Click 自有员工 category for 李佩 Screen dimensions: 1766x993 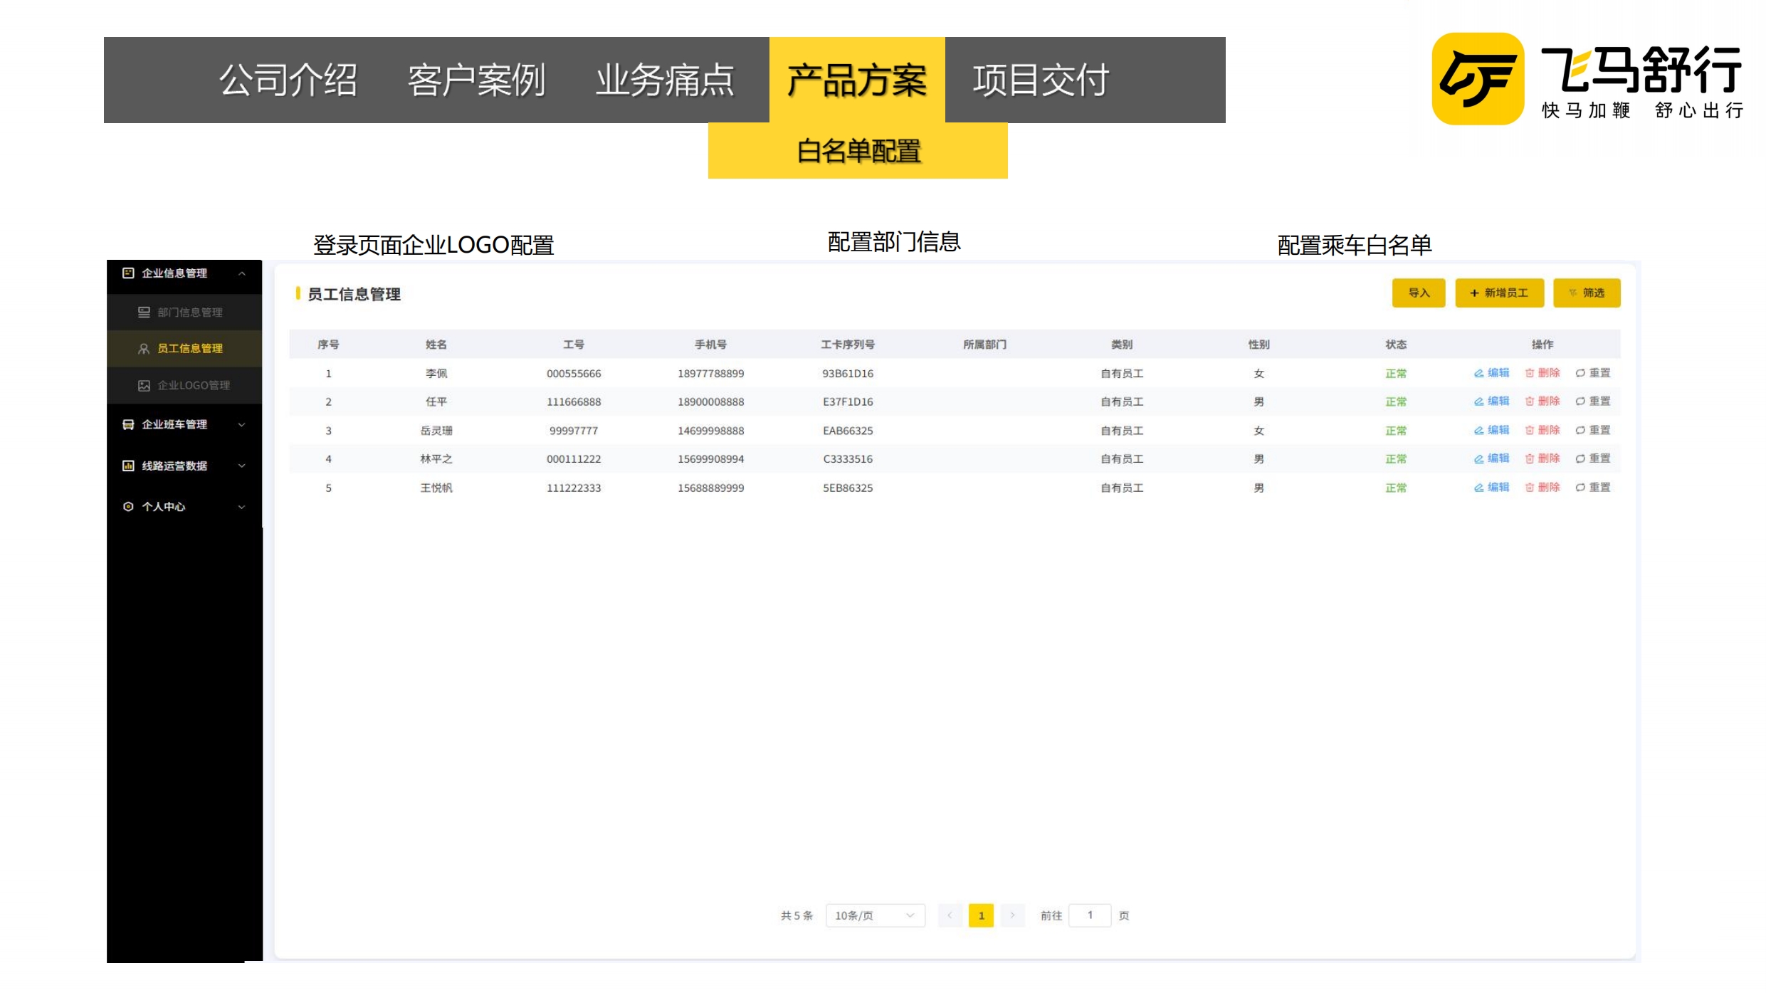(x=1122, y=374)
